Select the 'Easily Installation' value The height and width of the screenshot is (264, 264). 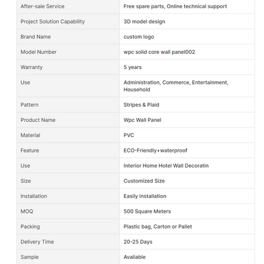[145, 196]
